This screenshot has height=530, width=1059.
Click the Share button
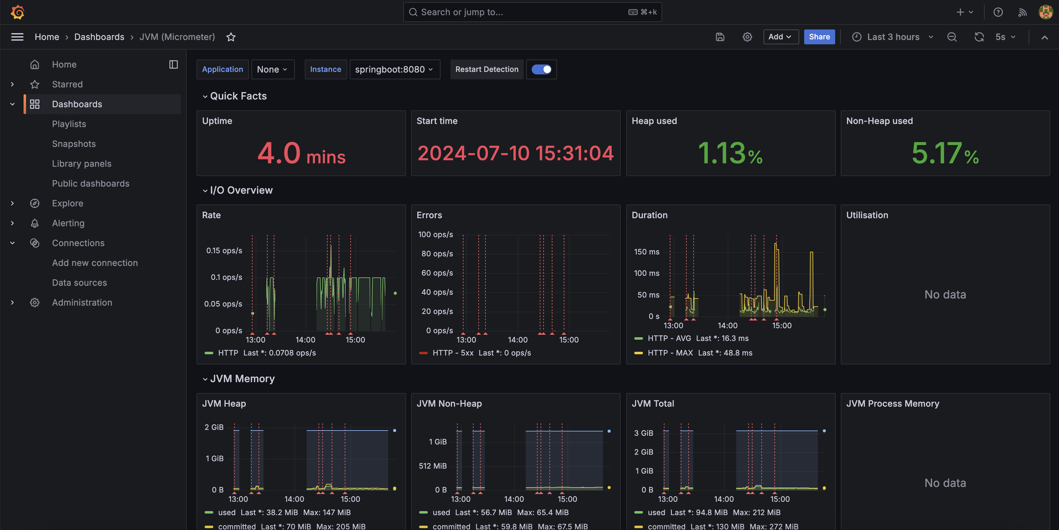pyautogui.click(x=819, y=37)
